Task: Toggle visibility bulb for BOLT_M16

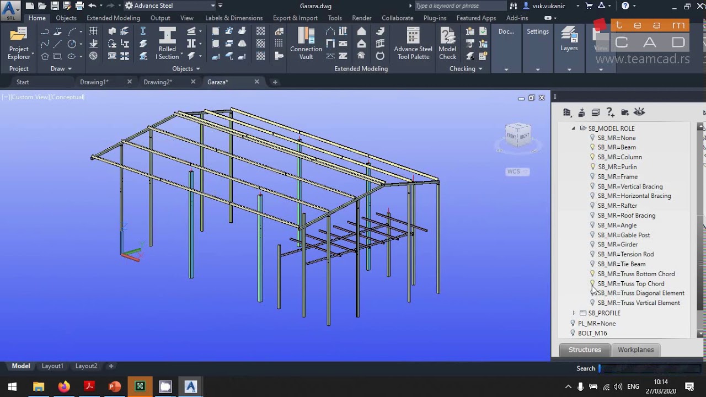Action: click(573, 333)
